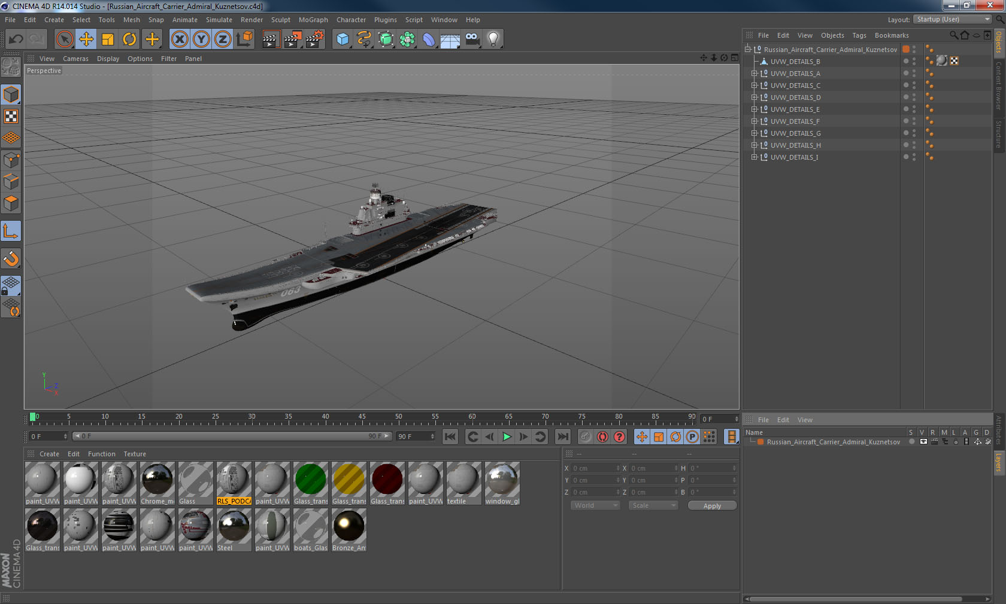
Task: Select the Axis mode tool
Action: point(11,231)
